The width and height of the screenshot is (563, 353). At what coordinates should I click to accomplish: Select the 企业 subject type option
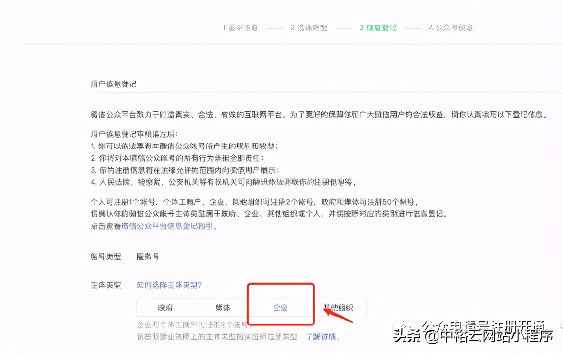point(281,307)
